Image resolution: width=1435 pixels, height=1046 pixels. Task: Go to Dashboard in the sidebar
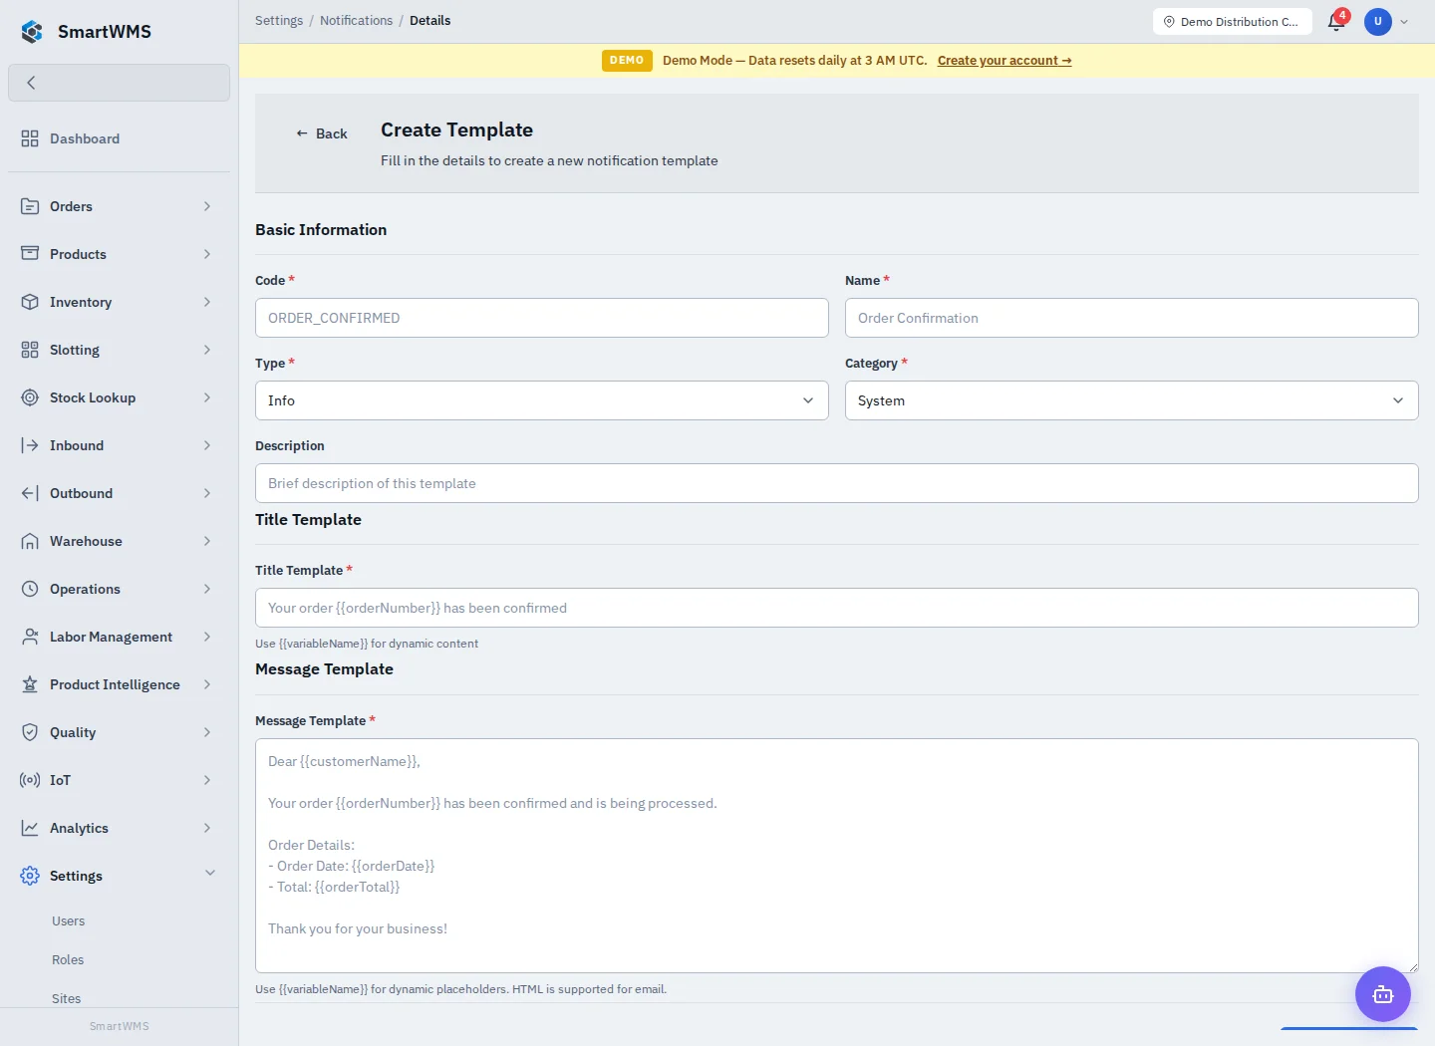[119, 138]
